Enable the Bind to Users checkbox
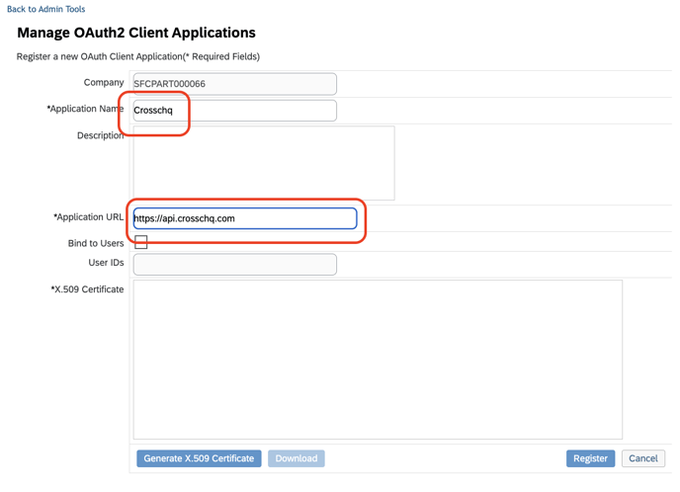680x492 pixels. 141,242
